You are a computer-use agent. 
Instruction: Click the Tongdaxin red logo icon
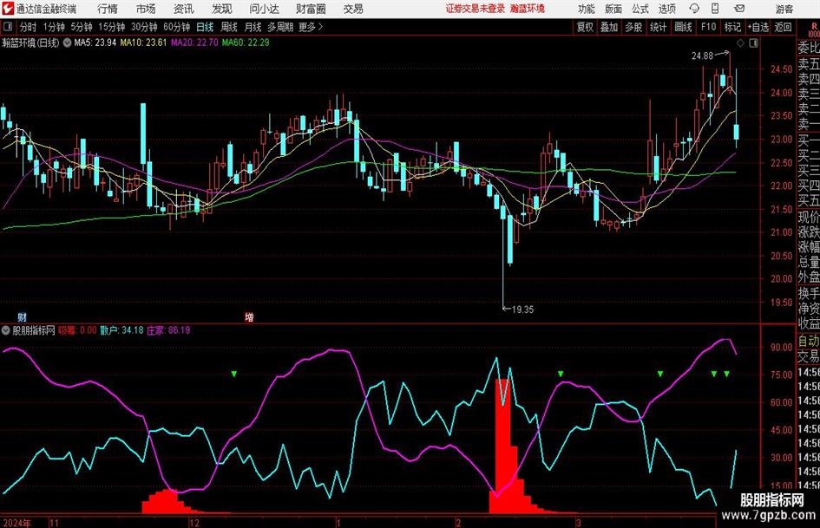[x=8, y=9]
